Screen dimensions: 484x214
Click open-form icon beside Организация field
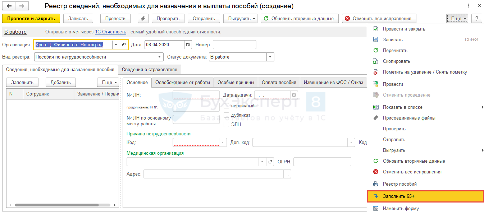tap(124, 45)
